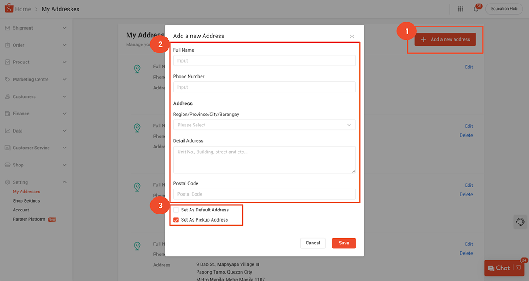Screen dimensions: 529x281
Task: Cancel the Add Address dialog
Action: (x=313, y=243)
